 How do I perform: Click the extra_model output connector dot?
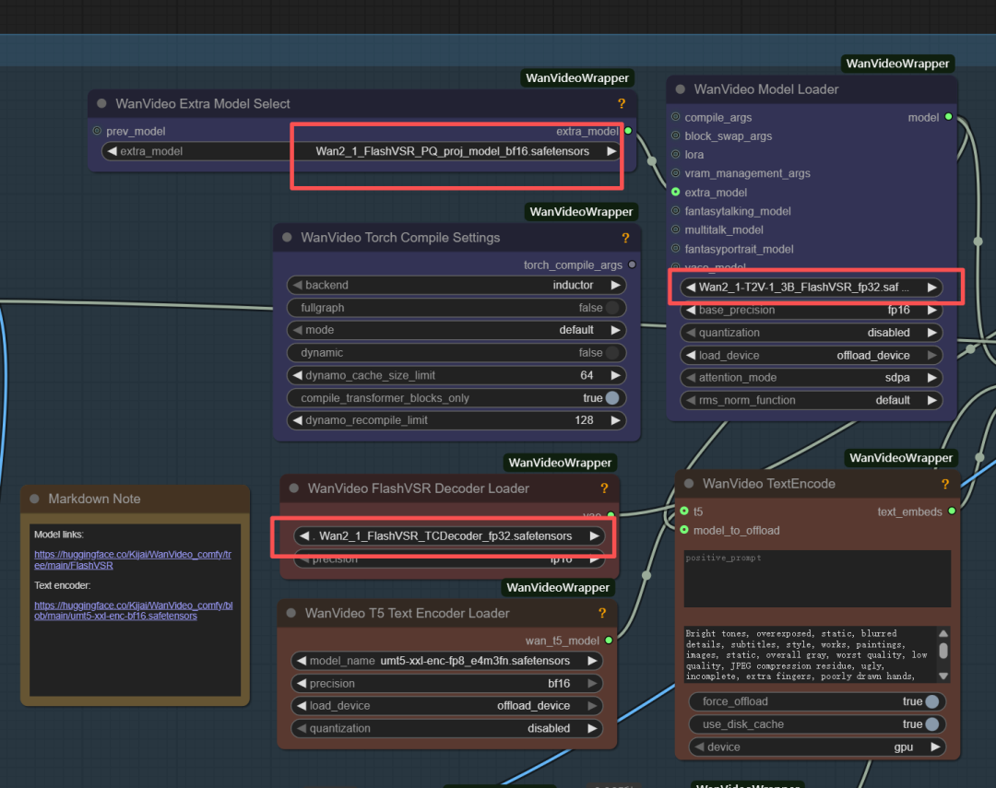pyautogui.click(x=628, y=132)
